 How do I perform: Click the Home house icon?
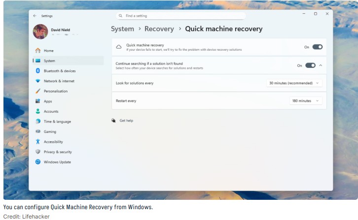pyautogui.click(x=38, y=50)
